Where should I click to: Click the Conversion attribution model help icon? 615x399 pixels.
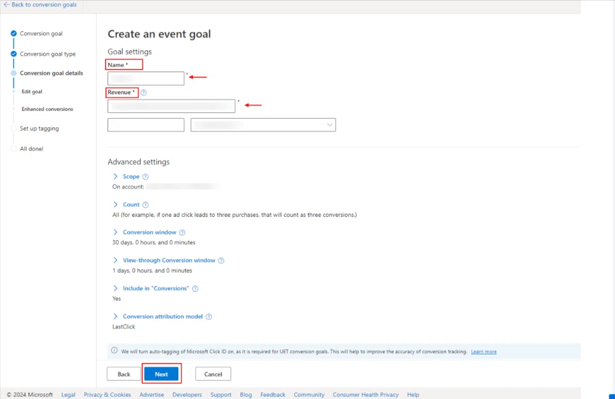pyautogui.click(x=209, y=316)
